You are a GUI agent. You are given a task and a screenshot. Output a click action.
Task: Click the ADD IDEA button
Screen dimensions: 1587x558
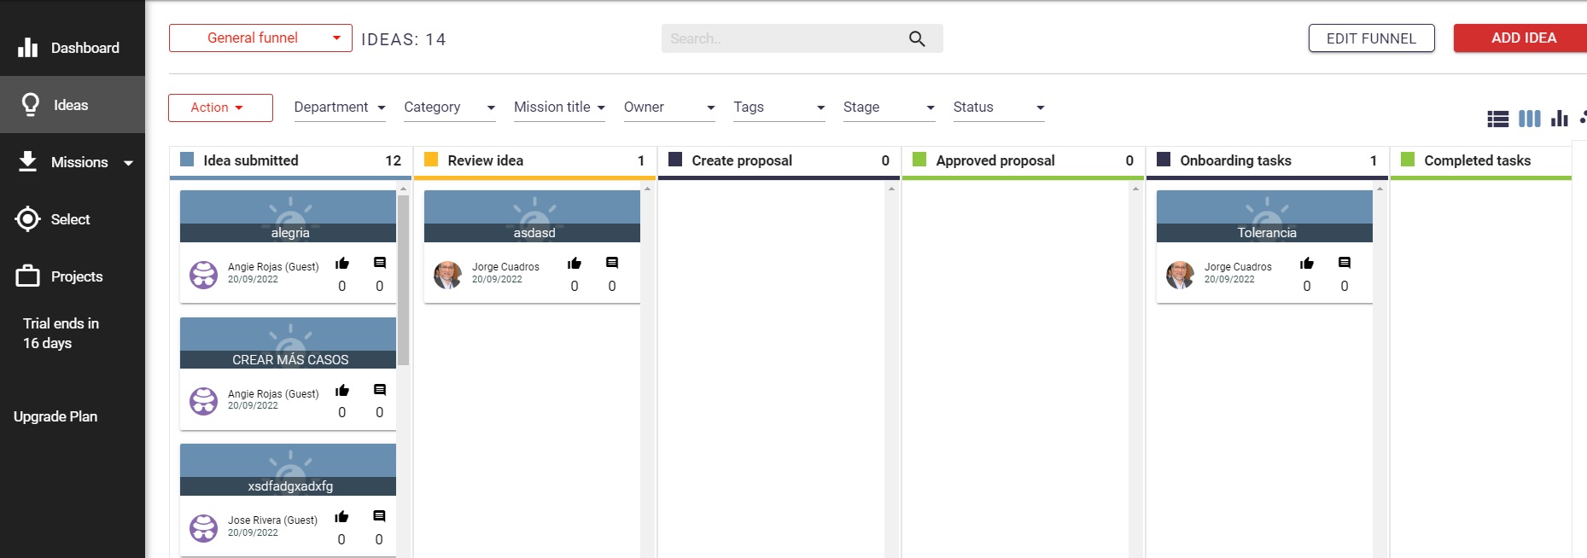[x=1523, y=38]
